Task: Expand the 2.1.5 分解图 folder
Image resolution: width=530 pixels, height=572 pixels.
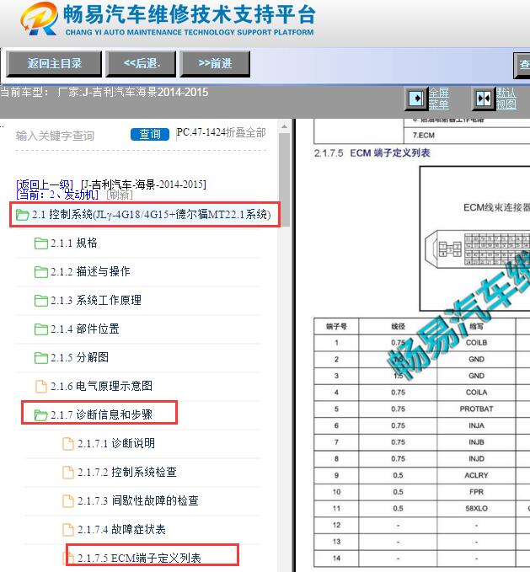Action: [79, 357]
